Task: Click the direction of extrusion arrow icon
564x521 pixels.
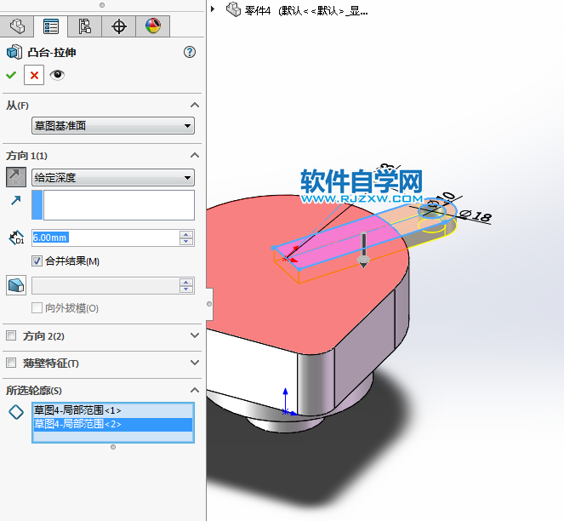Action: [x=16, y=200]
